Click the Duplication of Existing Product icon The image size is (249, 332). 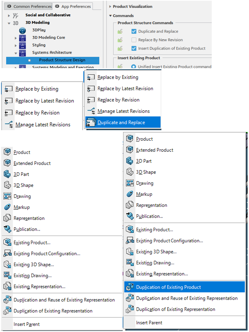tap(130, 287)
